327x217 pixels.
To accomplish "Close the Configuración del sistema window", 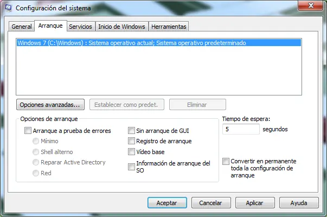I will (x=311, y=5).
